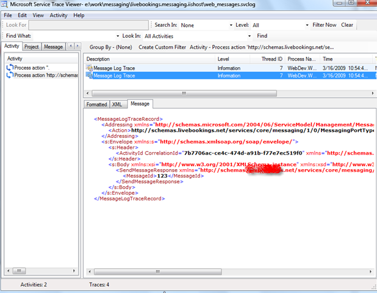
Task: Open the Level dropdown set to All
Action: [x=306, y=25]
